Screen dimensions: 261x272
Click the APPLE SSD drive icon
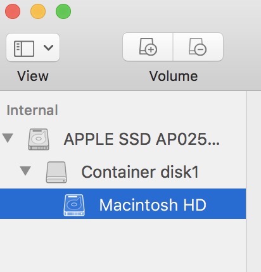point(39,139)
